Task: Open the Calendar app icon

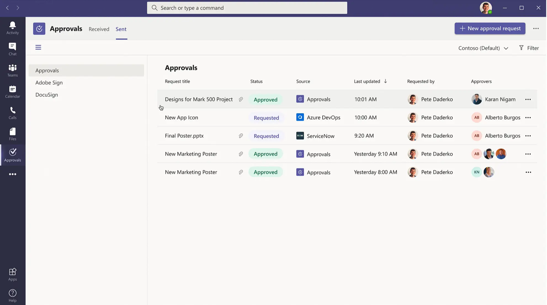Action: pos(12,92)
